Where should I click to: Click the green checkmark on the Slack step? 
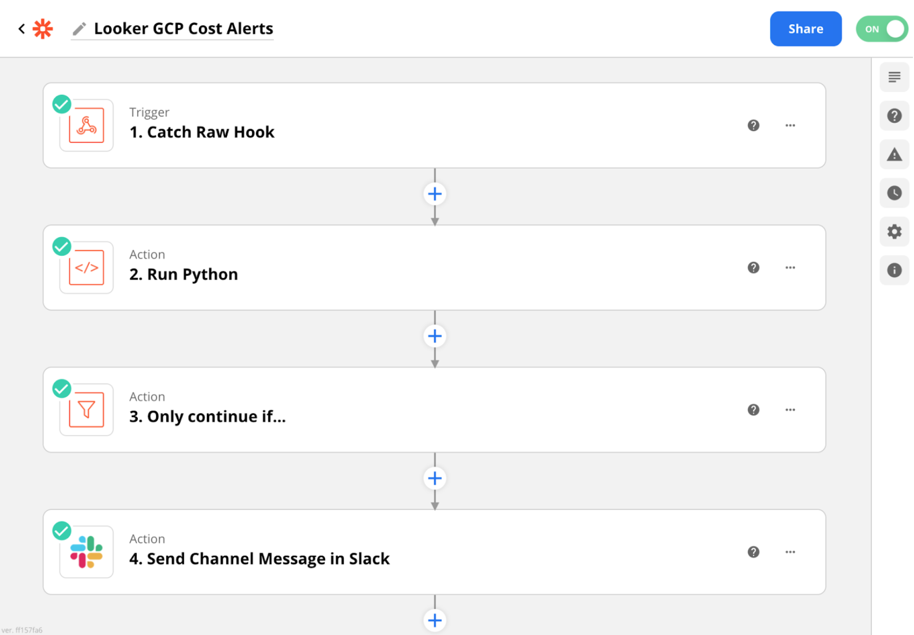pos(61,531)
